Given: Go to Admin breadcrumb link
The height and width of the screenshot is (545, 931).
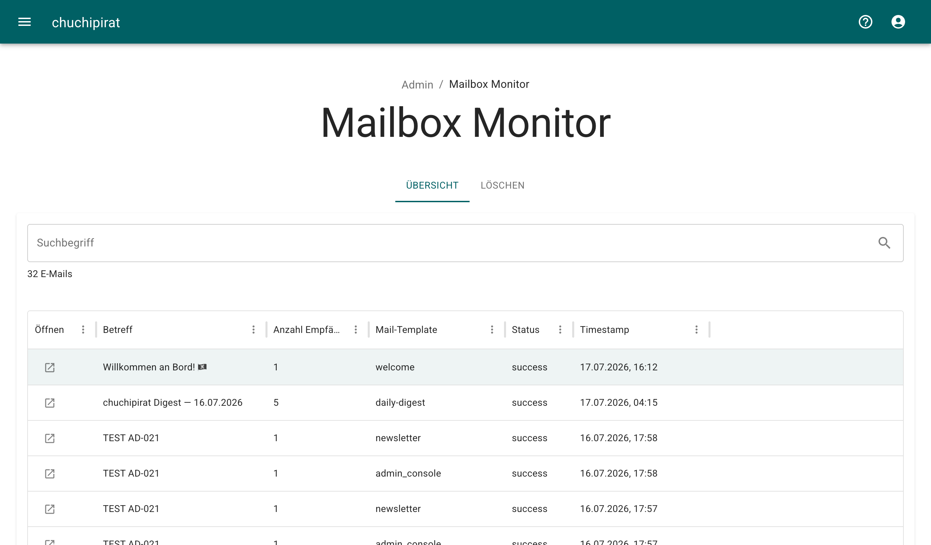Looking at the screenshot, I should [417, 84].
